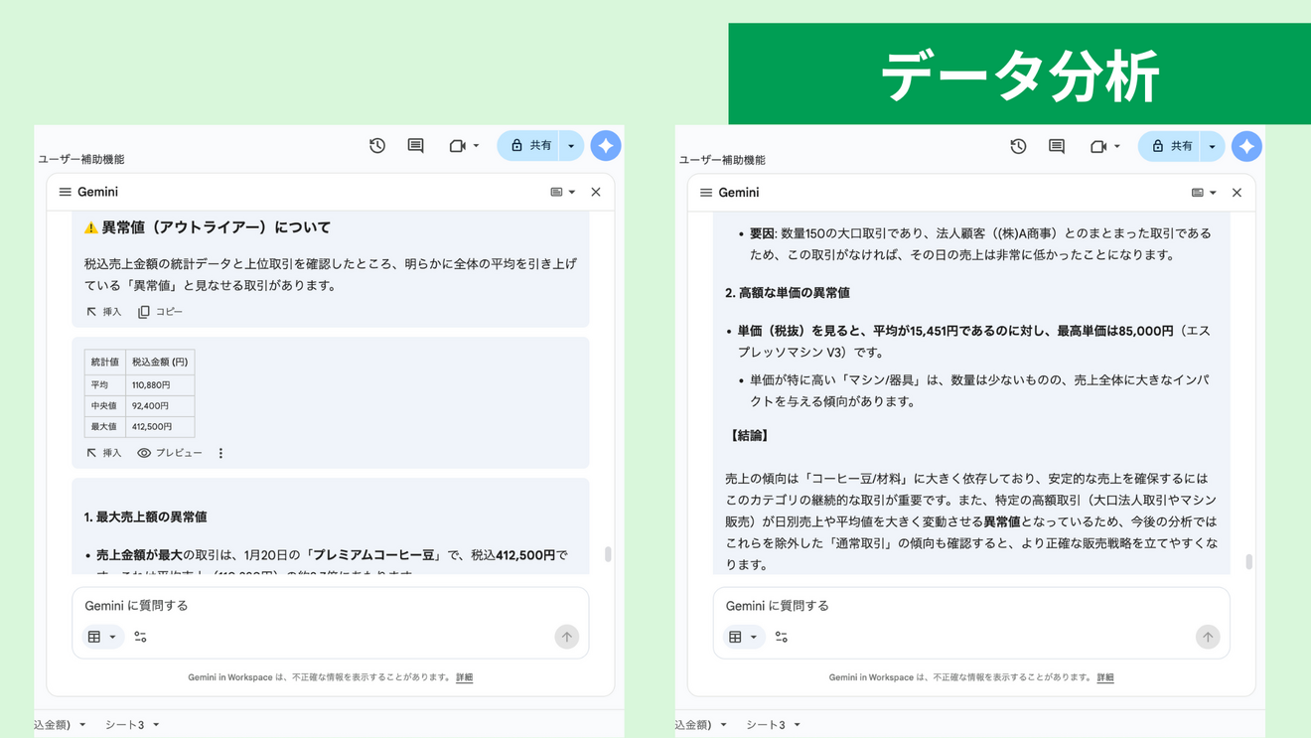1311x738 pixels.
Task: Expand share options arrow in left window
Action: coord(571,146)
